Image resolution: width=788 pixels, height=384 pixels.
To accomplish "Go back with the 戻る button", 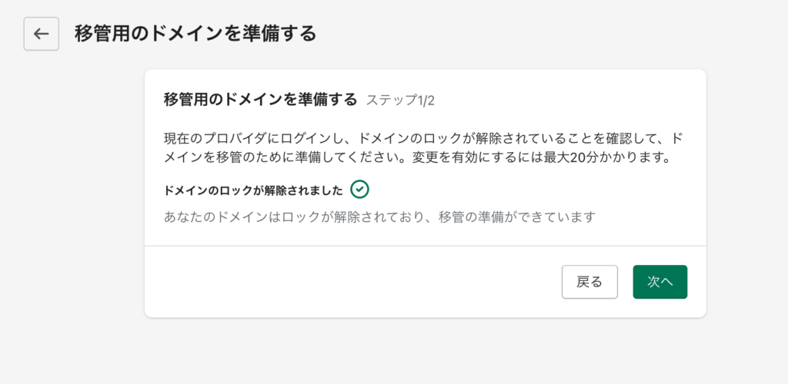I will pyautogui.click(x=589, y=282).
